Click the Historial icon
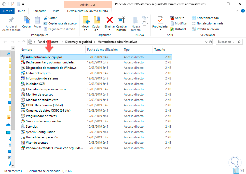The height and width of the screenshot is (174, 246). tap(172, 29)
